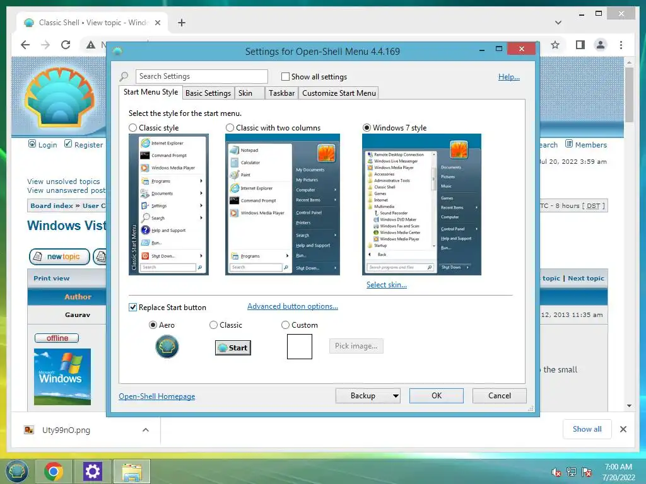Select the Aero start button radio option
The width and height of the screenshot is (646, 484).
coord(153,325)
